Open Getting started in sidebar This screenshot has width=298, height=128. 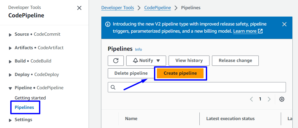pos(30,98)
